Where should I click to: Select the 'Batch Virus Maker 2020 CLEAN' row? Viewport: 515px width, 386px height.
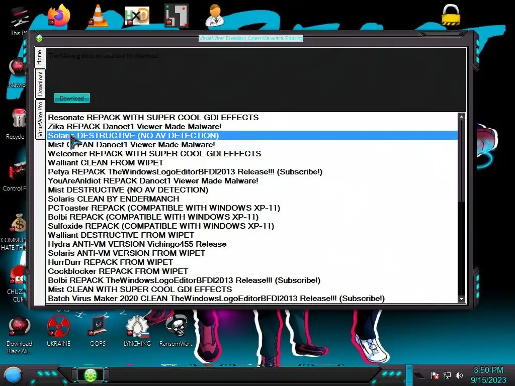[x=252, y=299]
